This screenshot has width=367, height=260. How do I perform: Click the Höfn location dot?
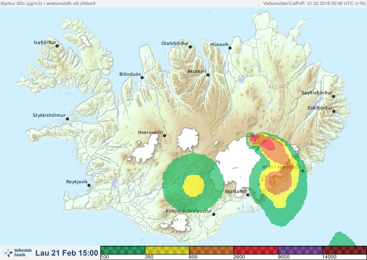pos(302,171)
